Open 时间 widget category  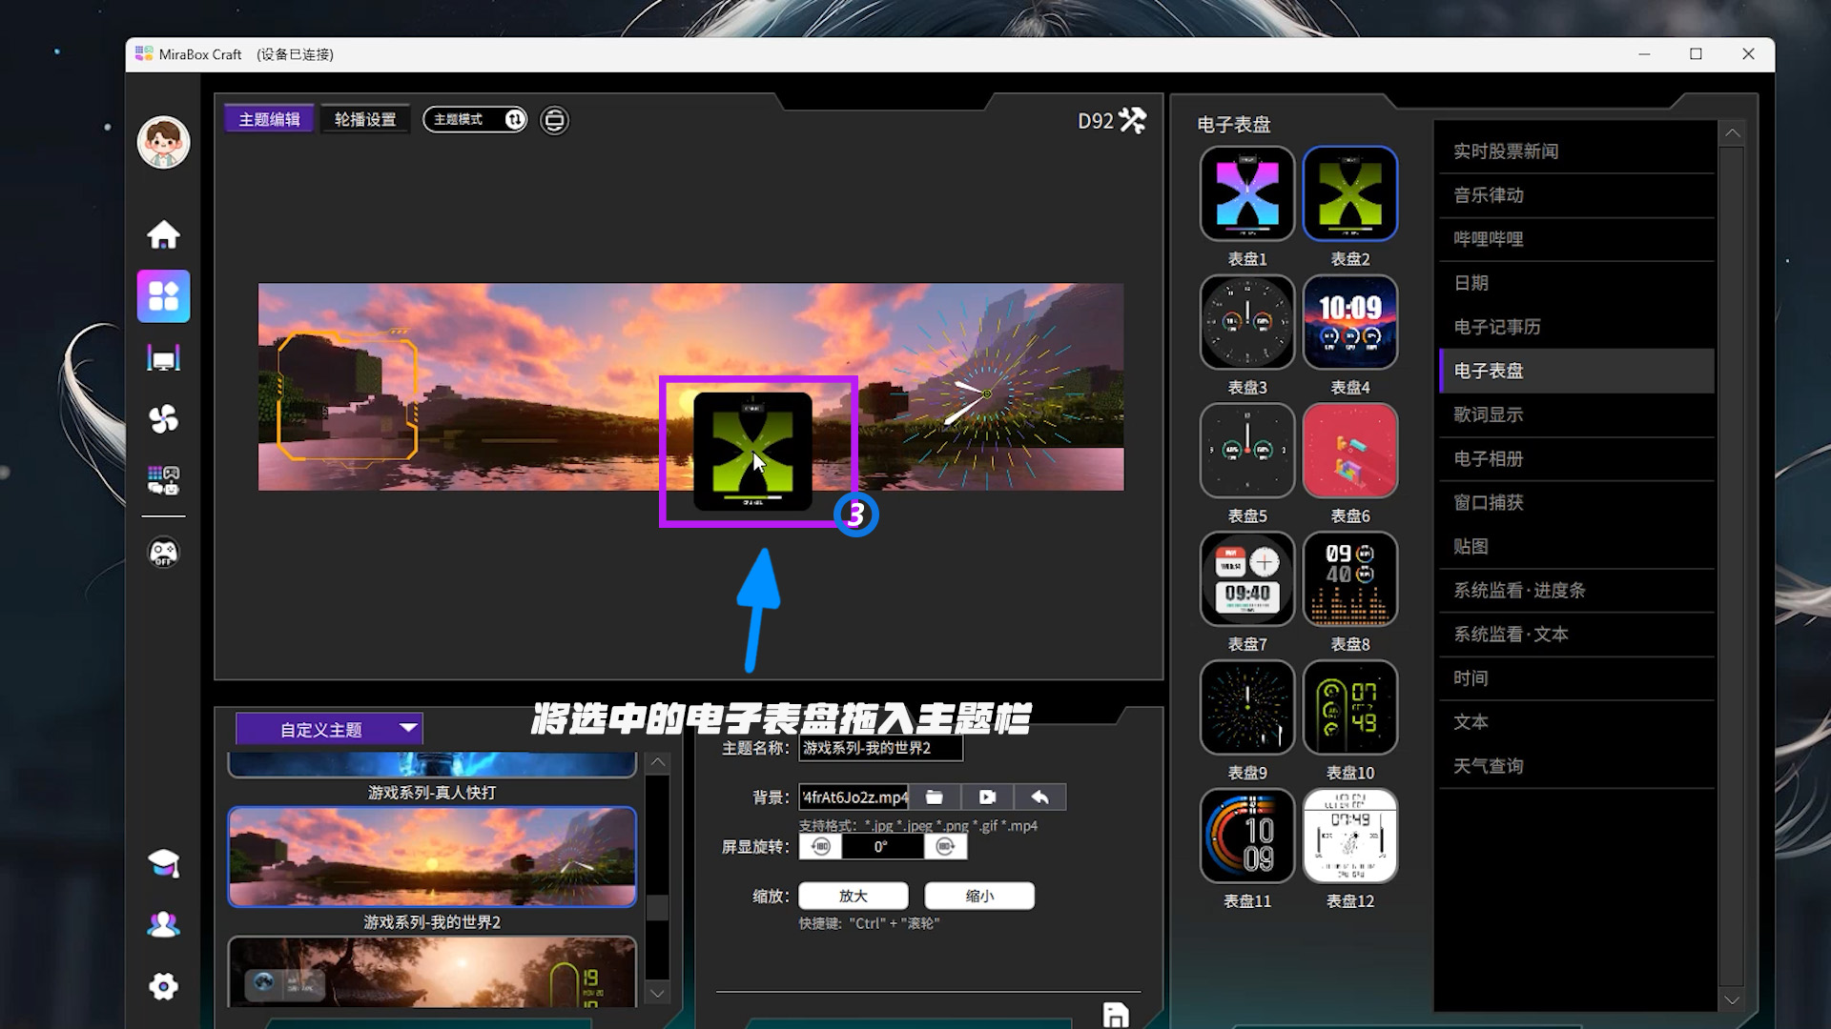pyautogui.click(x=1577, y=677)
